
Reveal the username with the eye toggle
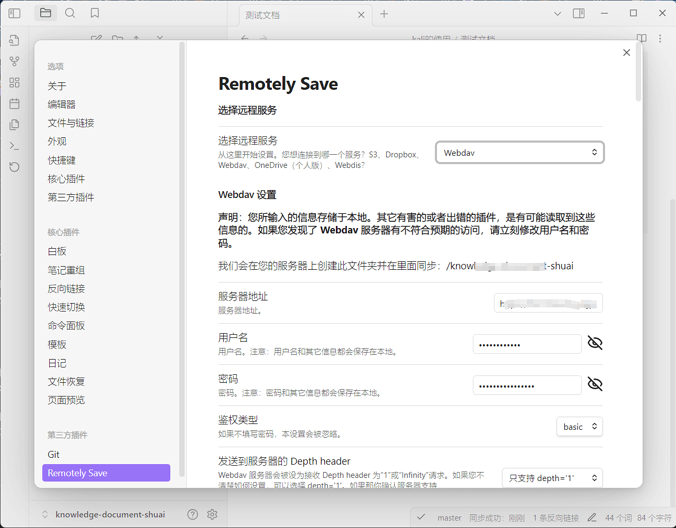coord(595,343)
